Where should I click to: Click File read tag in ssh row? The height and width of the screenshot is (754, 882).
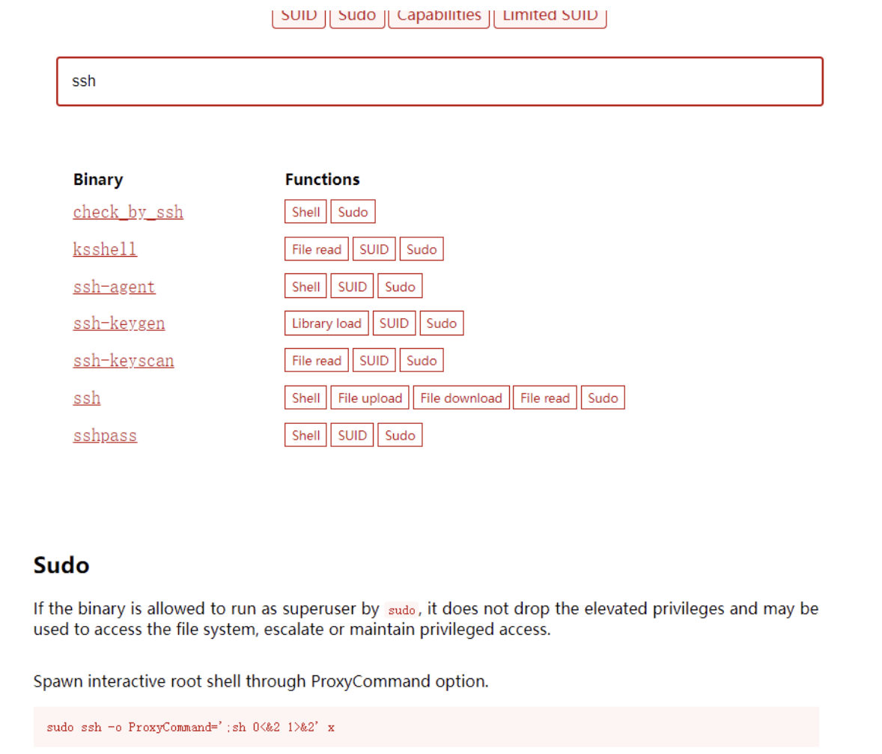pos(545,398)
